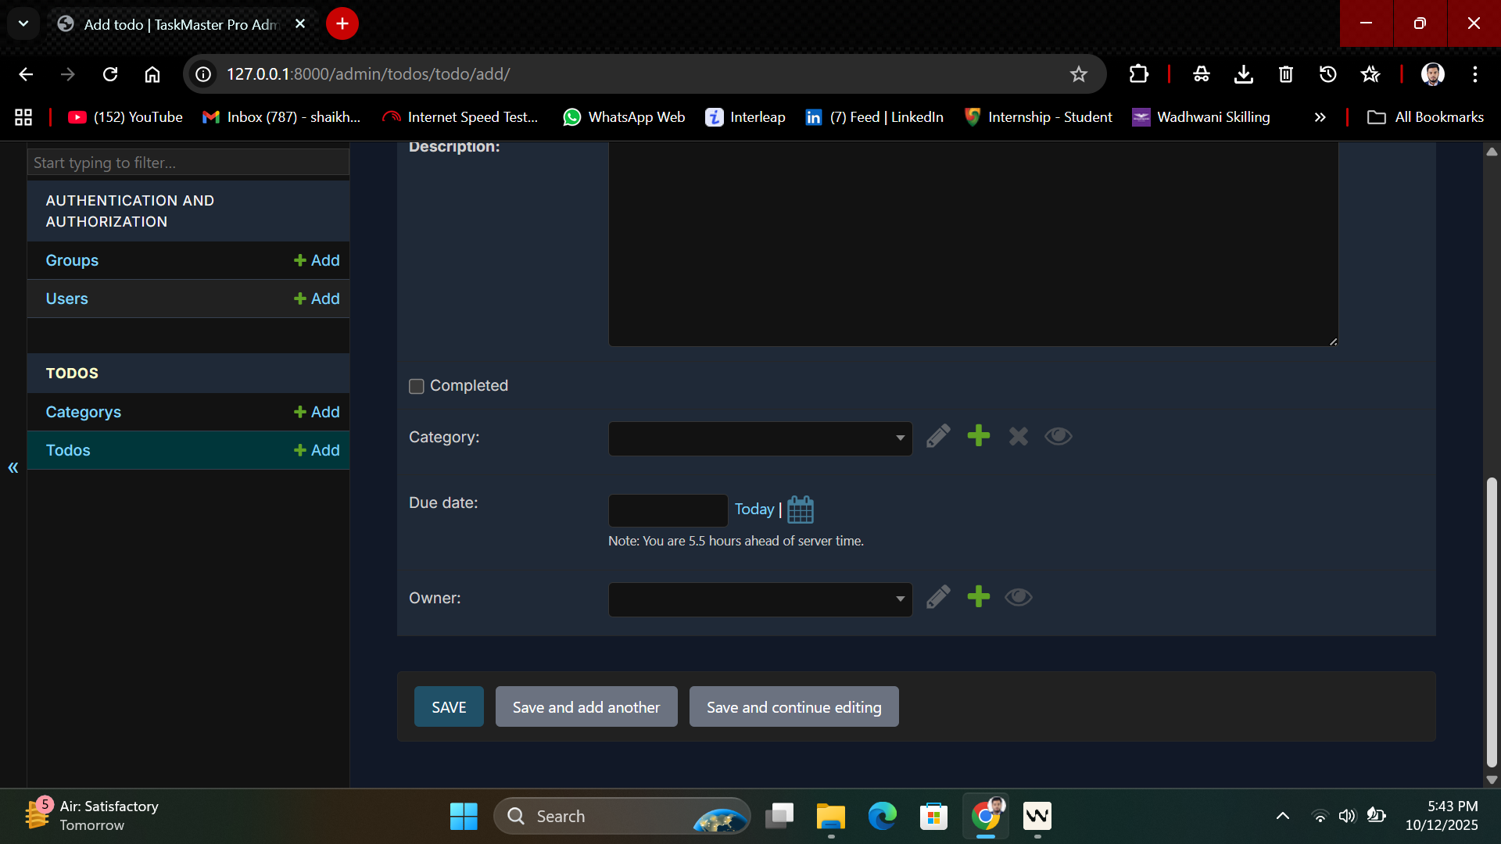Open the Todos link in sidebar
1501x844 pixels.
point(68,450)
